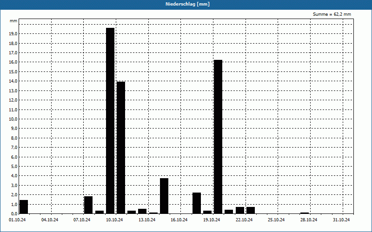
Task: Click the y-axis value 18,0
Action: [x=13, y=43]
